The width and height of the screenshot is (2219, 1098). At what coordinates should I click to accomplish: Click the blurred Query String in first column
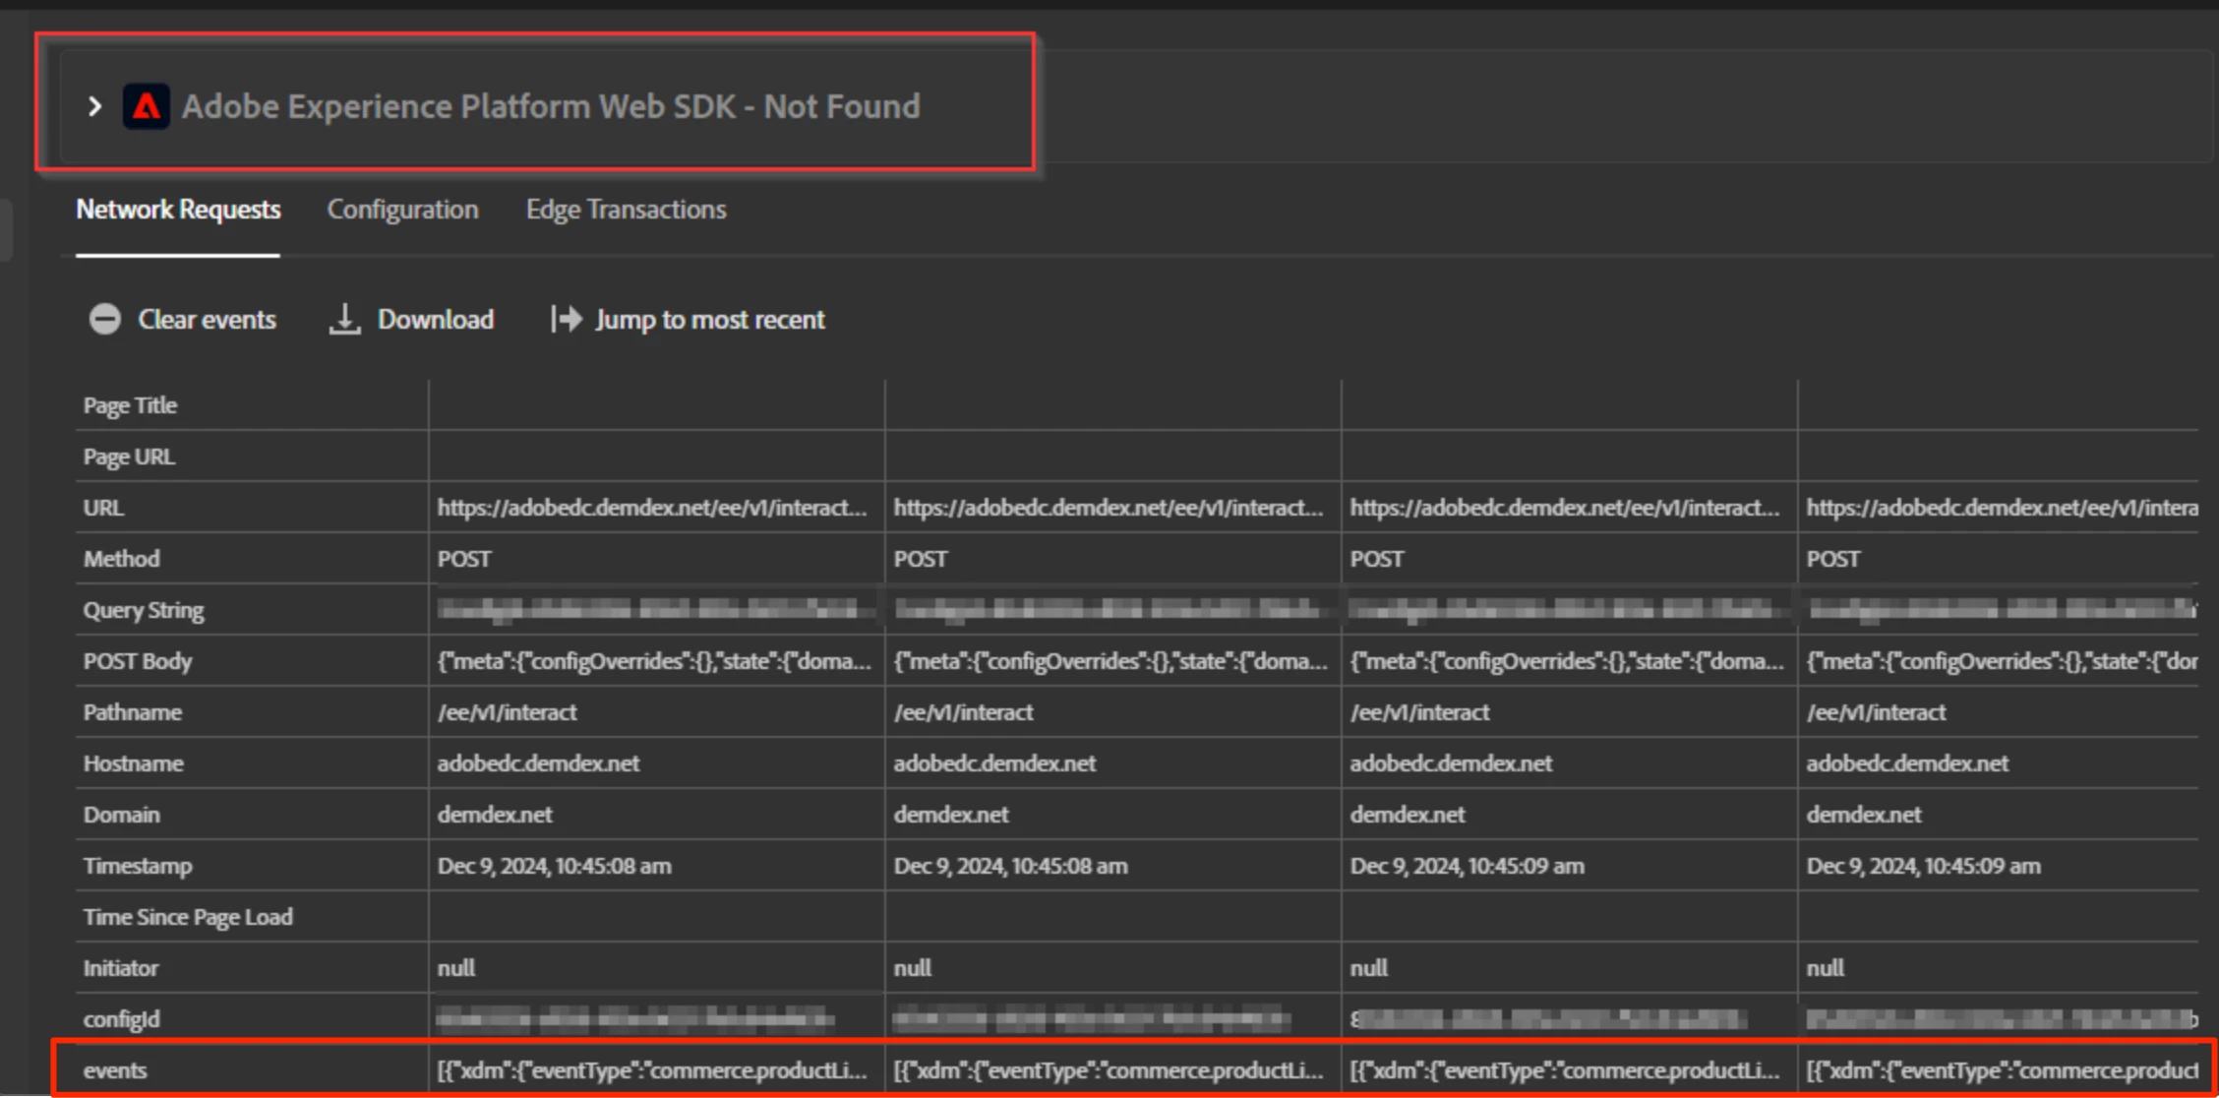(649, 610)
